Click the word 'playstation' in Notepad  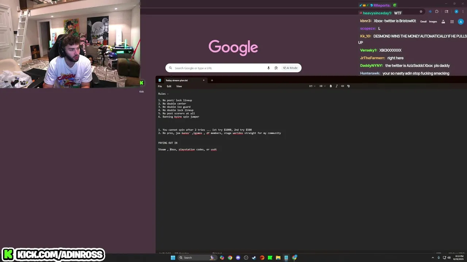pyautogui.click(x=187, y=150)
